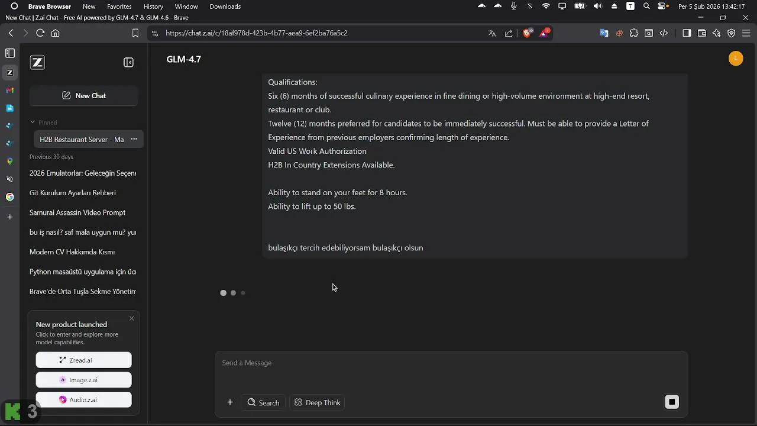Open Brave Rewards triangle icon

tap(544, 33)
